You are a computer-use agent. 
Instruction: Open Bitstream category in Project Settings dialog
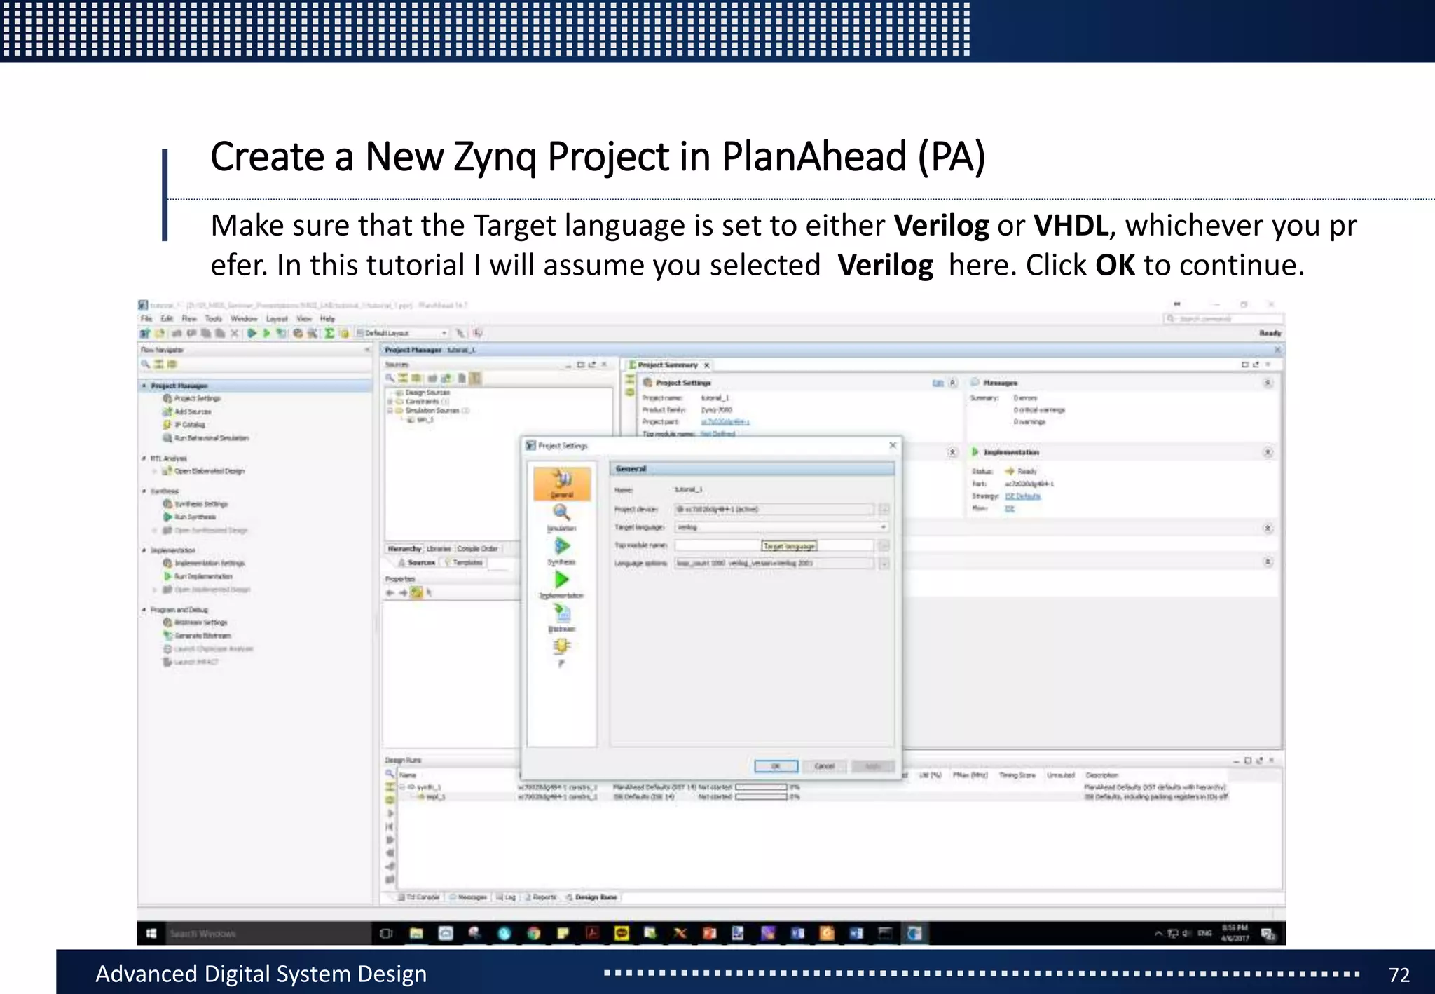coord(562,618)
